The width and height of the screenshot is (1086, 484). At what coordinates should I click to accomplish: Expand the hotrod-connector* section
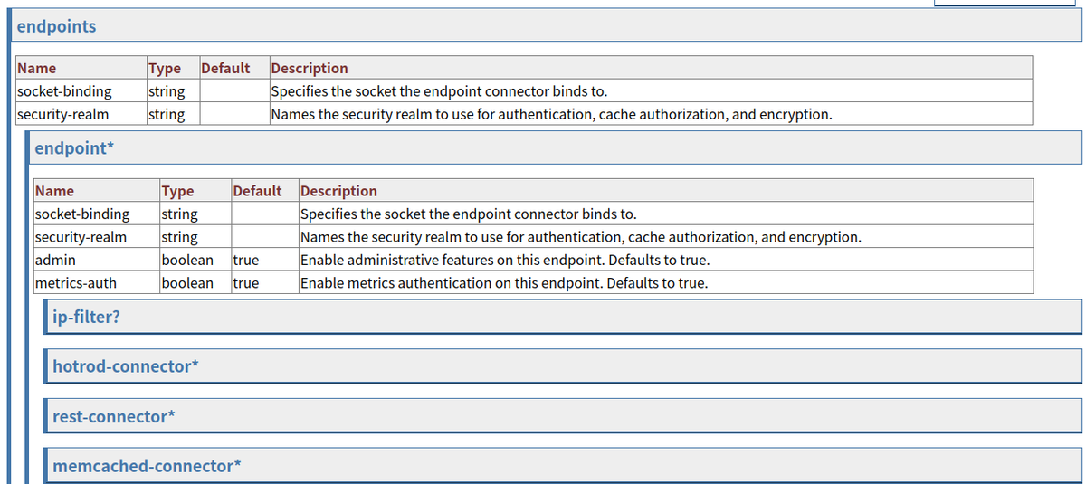click(125, 366)
